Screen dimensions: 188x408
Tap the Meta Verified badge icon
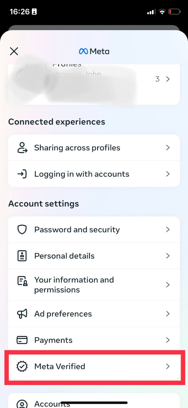tap(22, 366)
